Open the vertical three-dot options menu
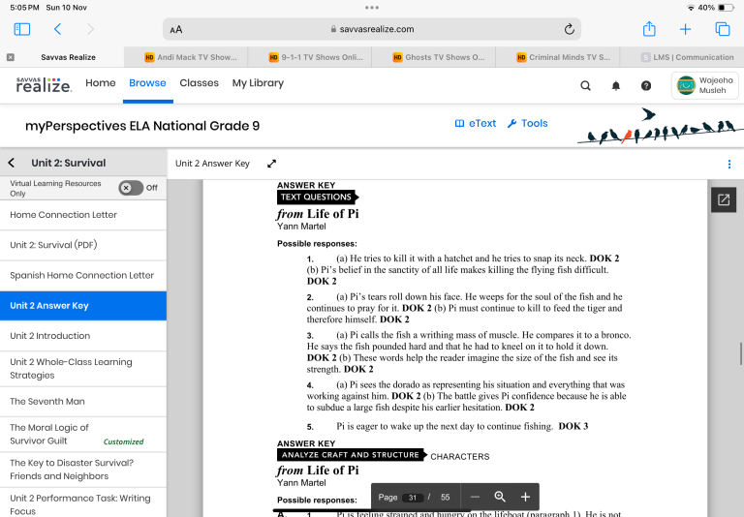The width and height of the screenshot is (744, 517). pyautogui.click(x=728, y=164)
